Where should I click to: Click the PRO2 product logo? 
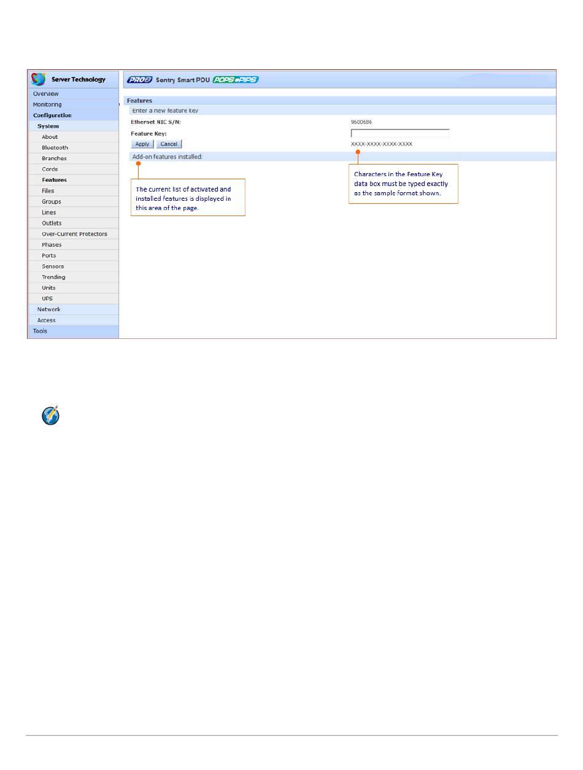[x=139, y=79]
